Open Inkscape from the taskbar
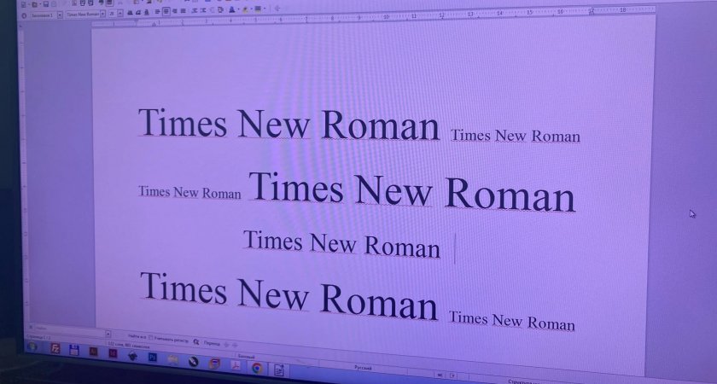The width and height of the screenshot is (717, 384). tap(131, 356)
